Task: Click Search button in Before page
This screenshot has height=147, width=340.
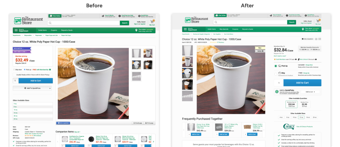Action: pyautogui.click(x=124, y=23)
